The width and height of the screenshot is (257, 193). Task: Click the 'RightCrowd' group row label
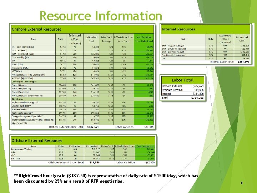17,99
